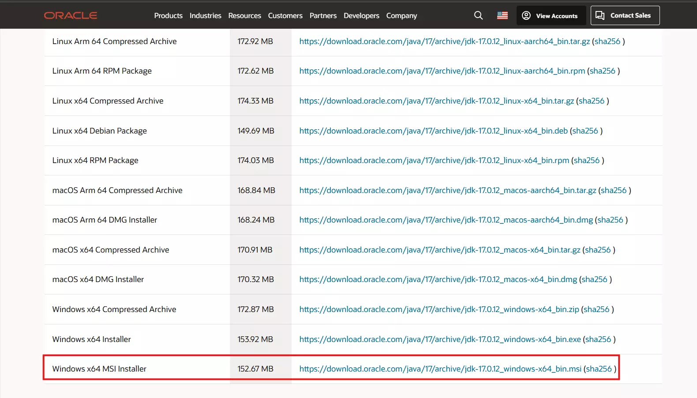Select the 'macOS x64 Compressed Archive' label

(x=111, y=250)
